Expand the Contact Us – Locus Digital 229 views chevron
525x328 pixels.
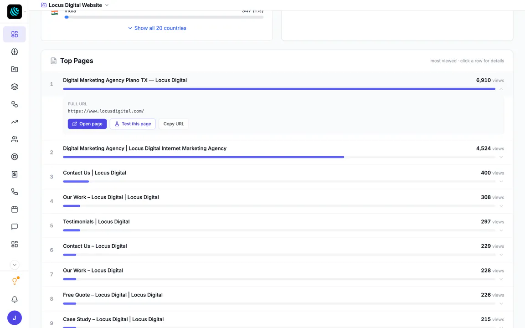(501, 255)
